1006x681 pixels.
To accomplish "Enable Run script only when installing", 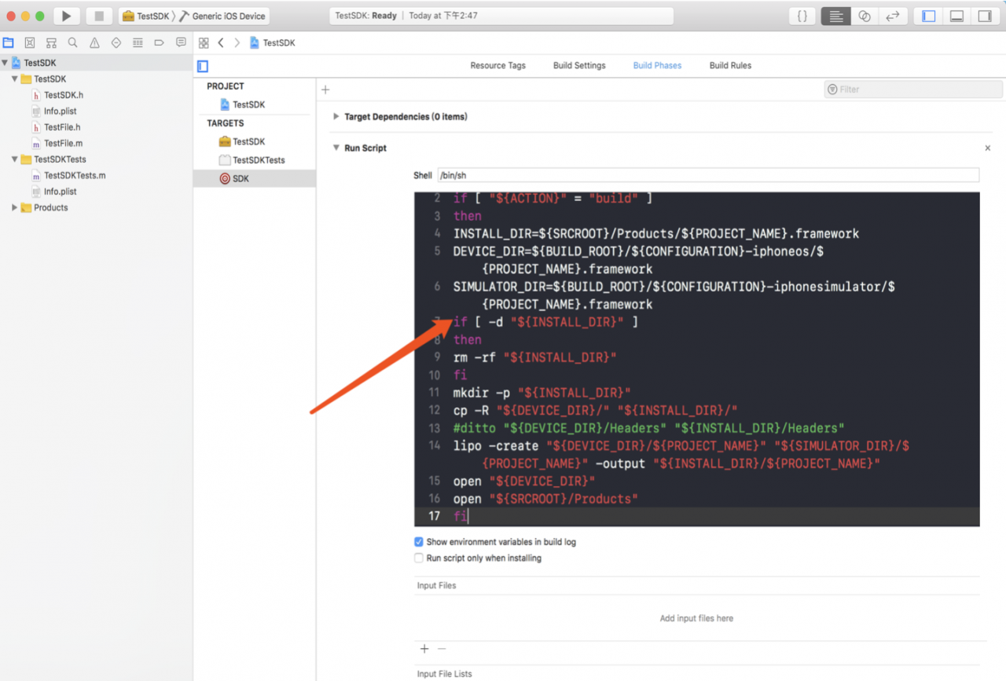I will pos(419,558).
